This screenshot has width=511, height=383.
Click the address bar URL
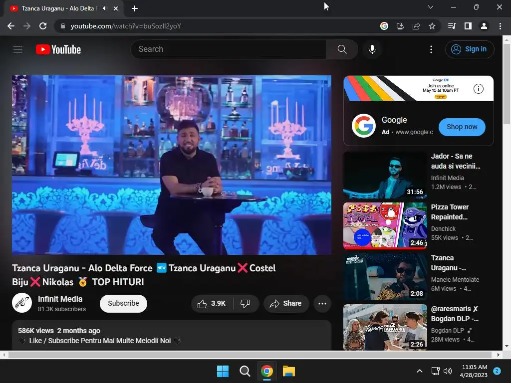(126, 26)
